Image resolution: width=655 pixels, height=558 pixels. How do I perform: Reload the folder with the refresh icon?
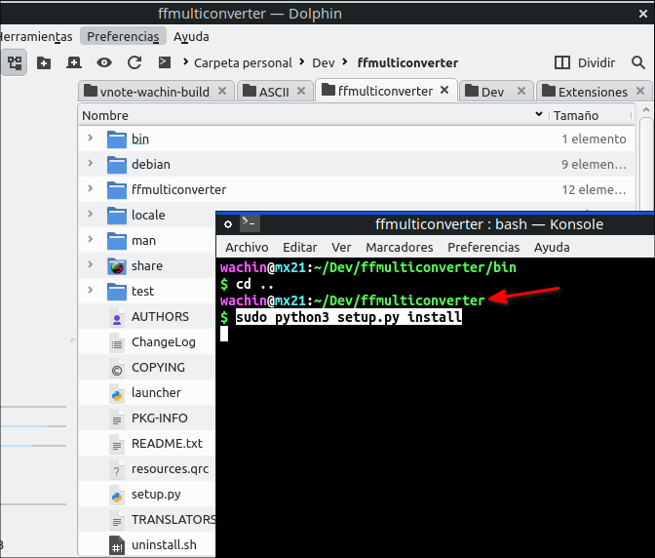coord(135,62)
